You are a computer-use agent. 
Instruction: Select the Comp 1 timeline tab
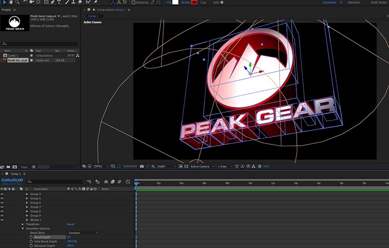16,174
